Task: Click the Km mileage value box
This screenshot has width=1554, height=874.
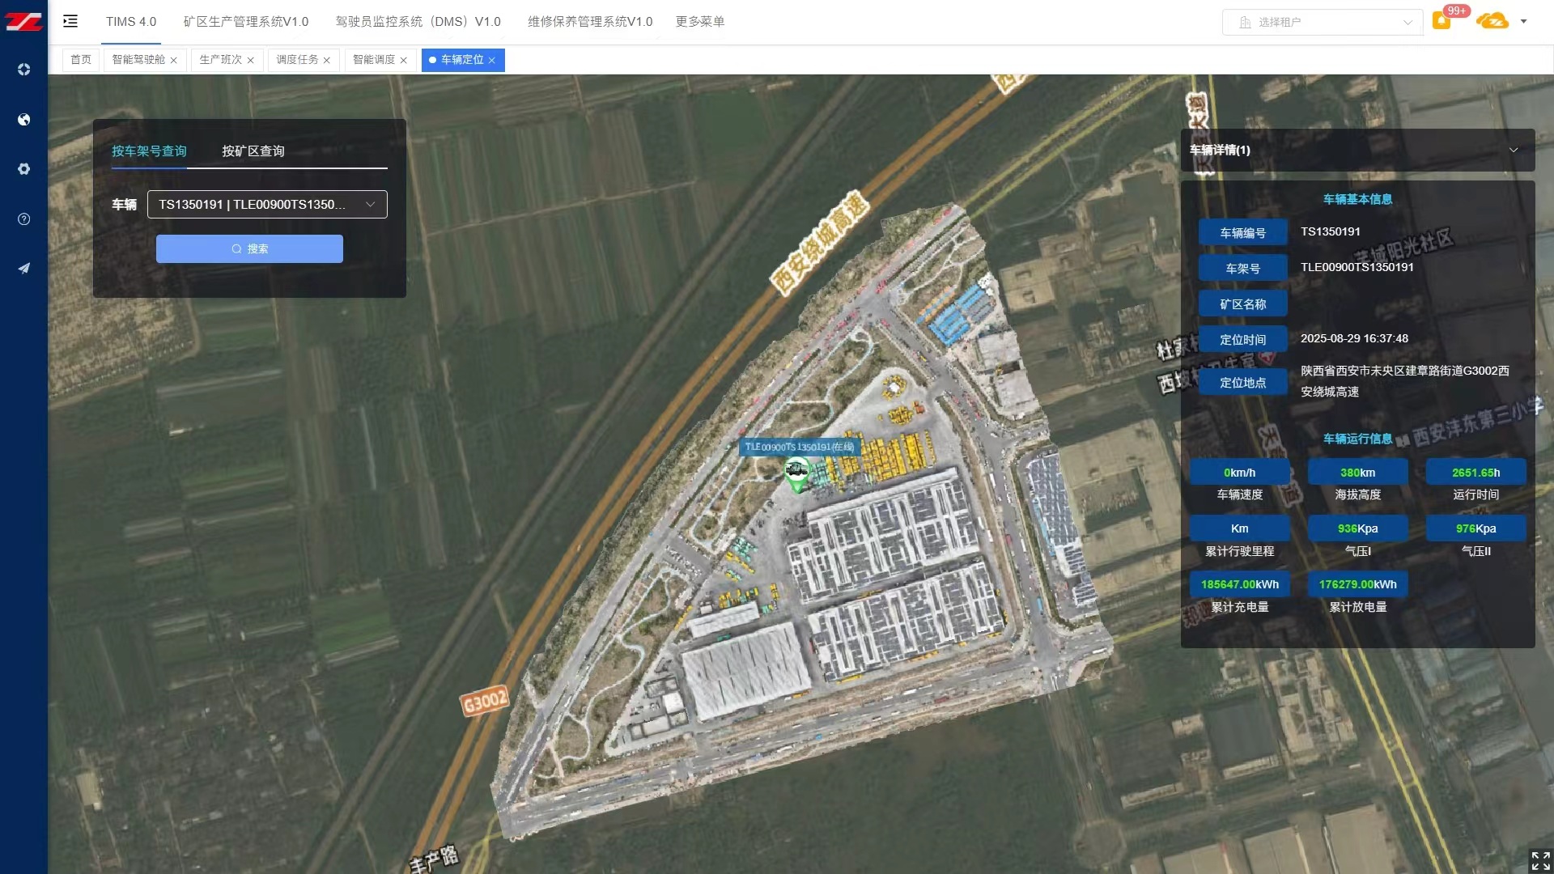Action: (x=1239, y=528)
